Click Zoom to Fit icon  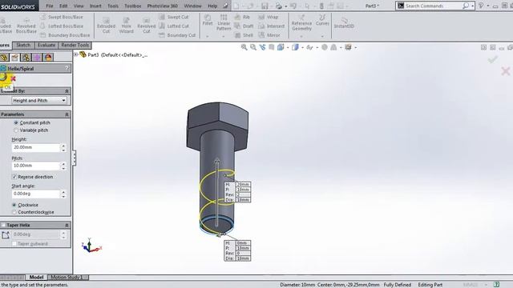244,47
